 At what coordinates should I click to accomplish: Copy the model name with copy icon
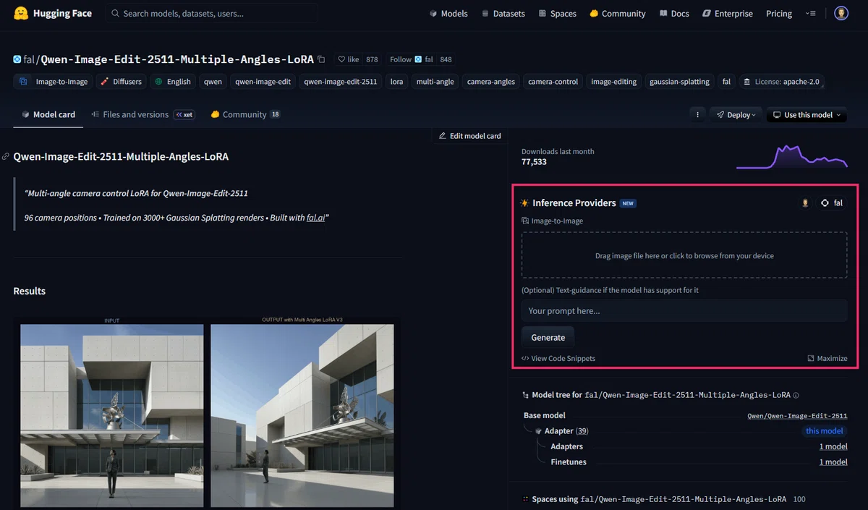[x=321, y=59]
